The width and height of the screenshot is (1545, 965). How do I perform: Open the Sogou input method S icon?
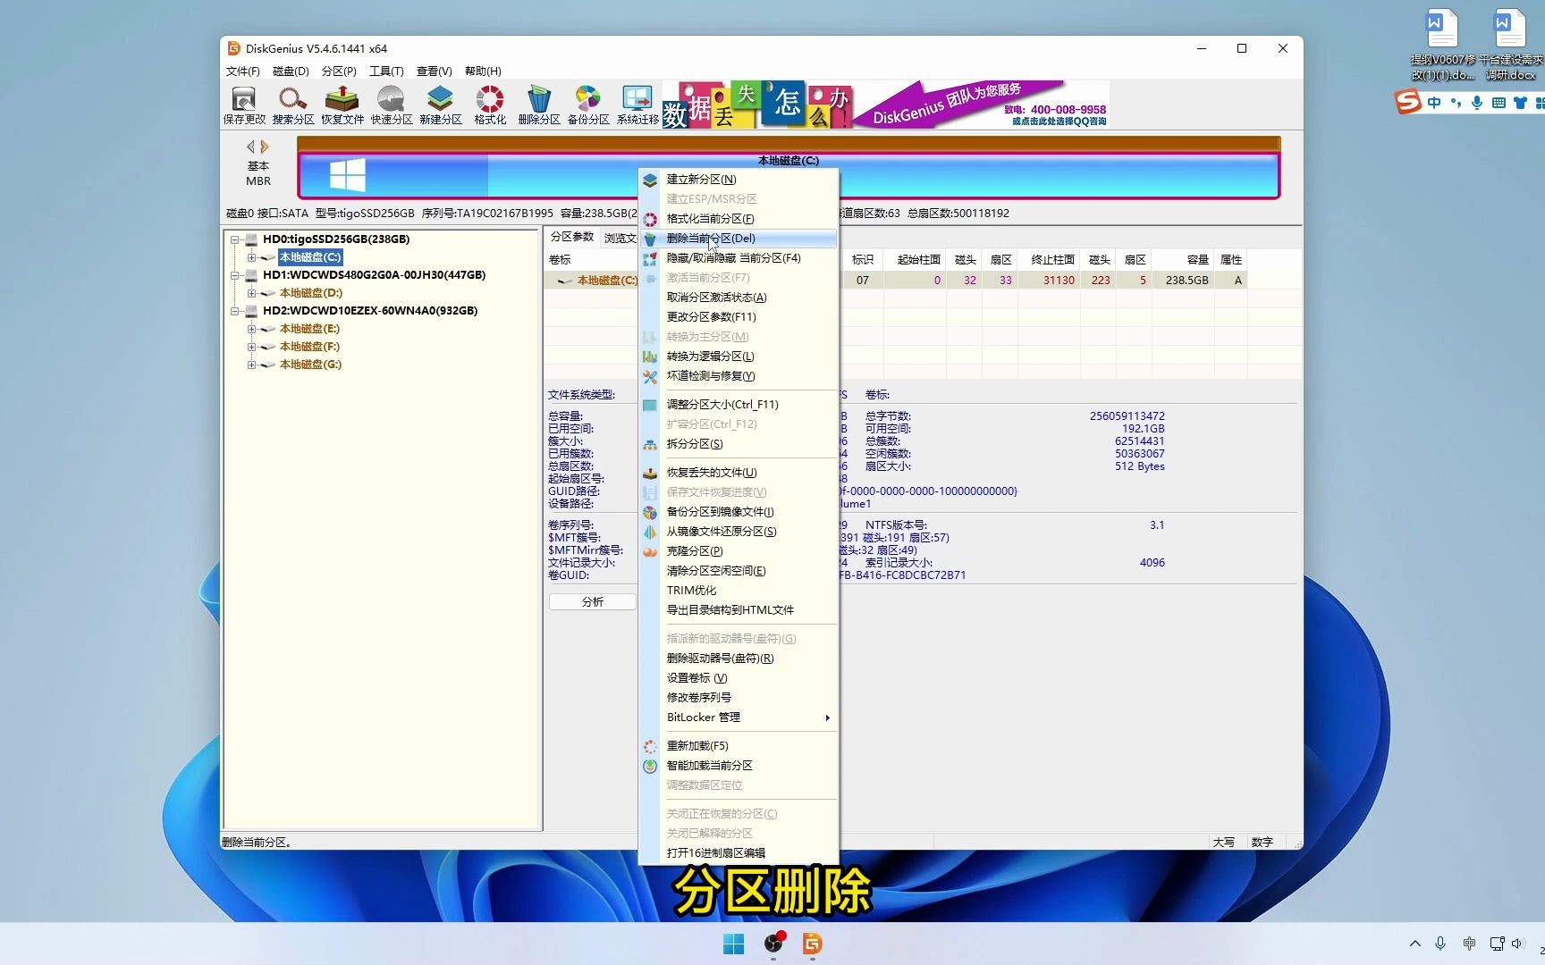pyautogui.click(x=1408, y=103)
